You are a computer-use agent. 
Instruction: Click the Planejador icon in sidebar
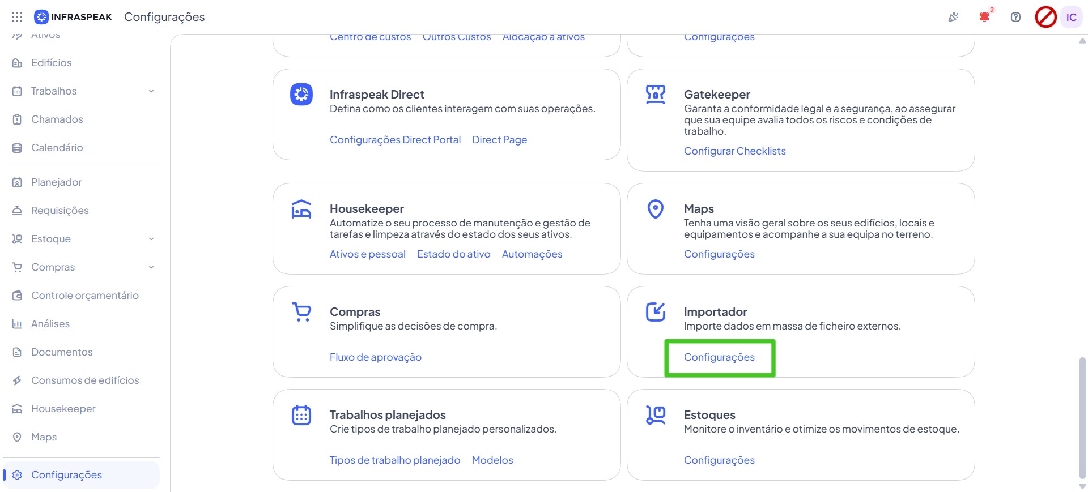pyautogui.click(x=17, y=182)
